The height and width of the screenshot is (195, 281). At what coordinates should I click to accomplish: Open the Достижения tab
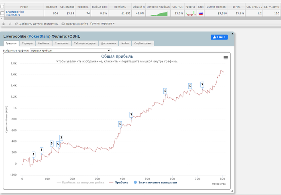tap(108, 43)
